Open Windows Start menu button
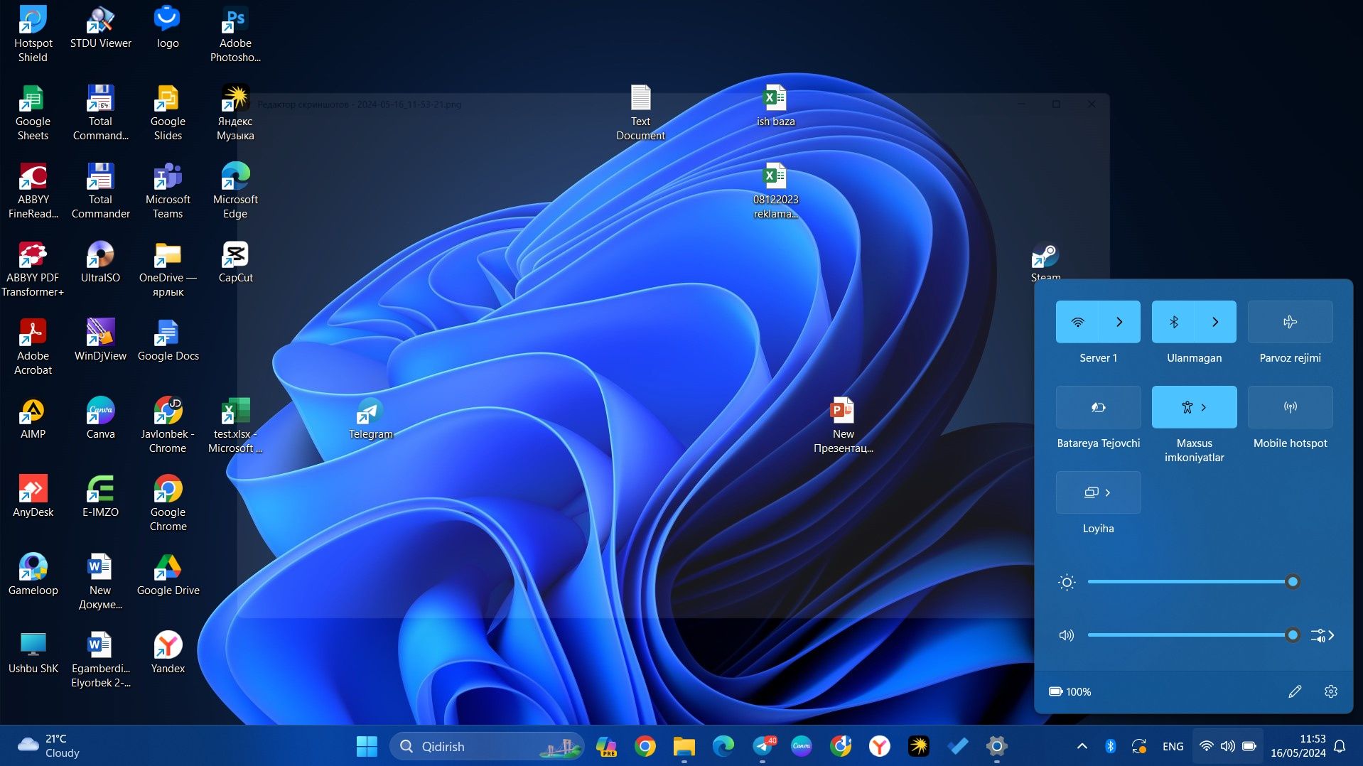 point(367,746)
